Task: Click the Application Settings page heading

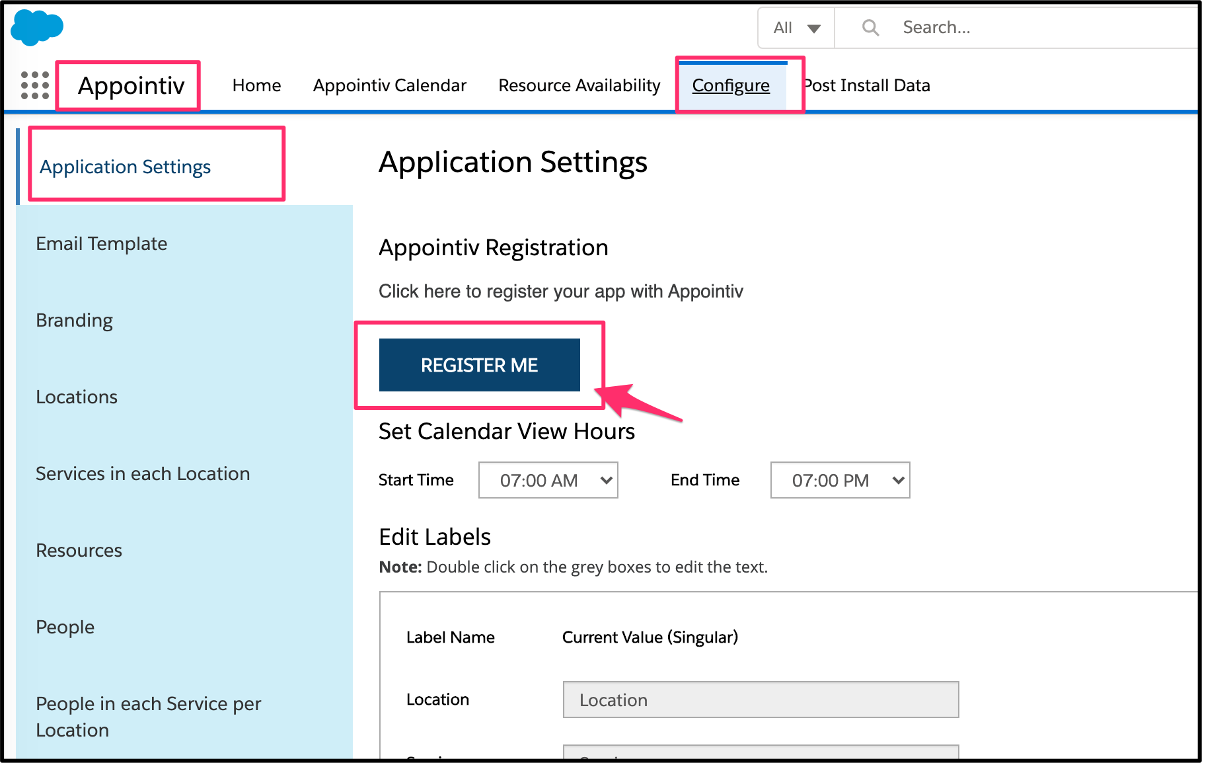Action: click(513, 162)
